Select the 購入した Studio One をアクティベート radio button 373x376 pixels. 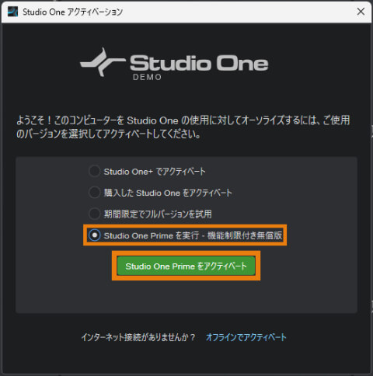click(x=94, y=193)
